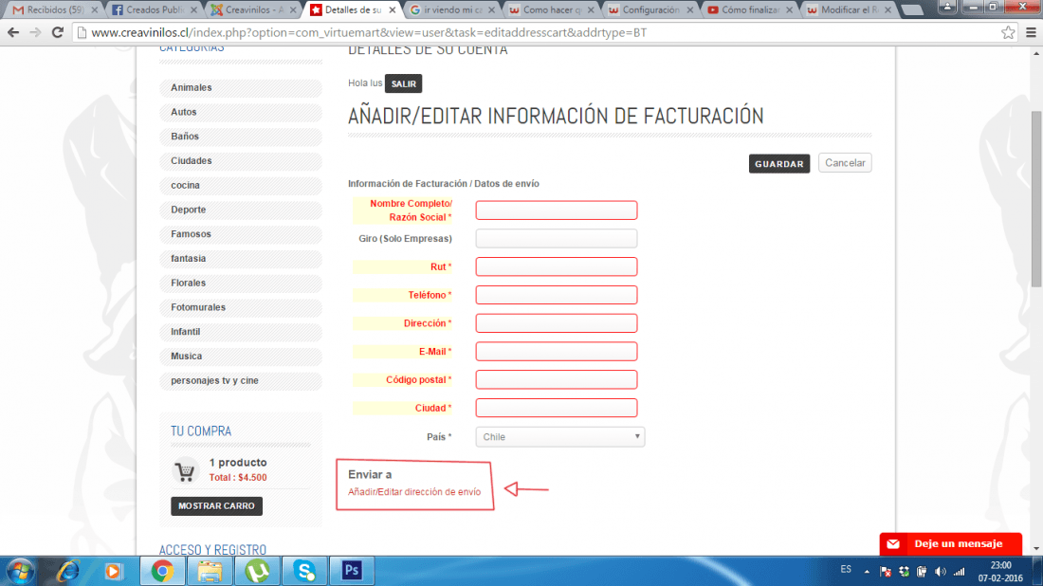Open Añadir/Editar dirección de envío link
Viewport: 1043px width, 586px height.
pyautogui.click(x=413, y=492)
